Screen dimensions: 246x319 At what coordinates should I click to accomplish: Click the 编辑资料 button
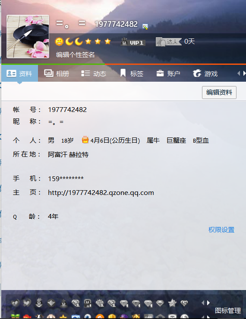(219, 93)
